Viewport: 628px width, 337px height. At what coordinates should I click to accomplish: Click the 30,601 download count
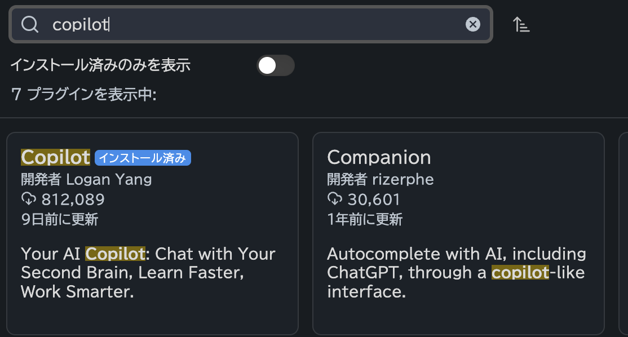point(374,199)
